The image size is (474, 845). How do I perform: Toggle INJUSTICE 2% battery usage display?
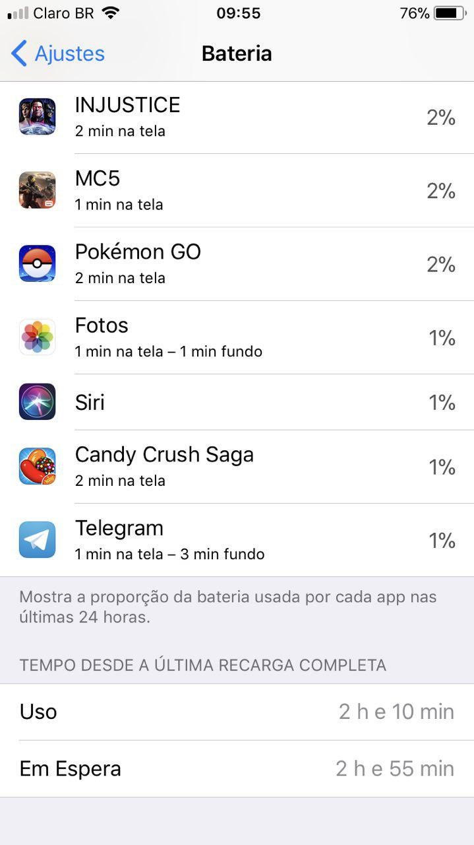pos(441,118)
